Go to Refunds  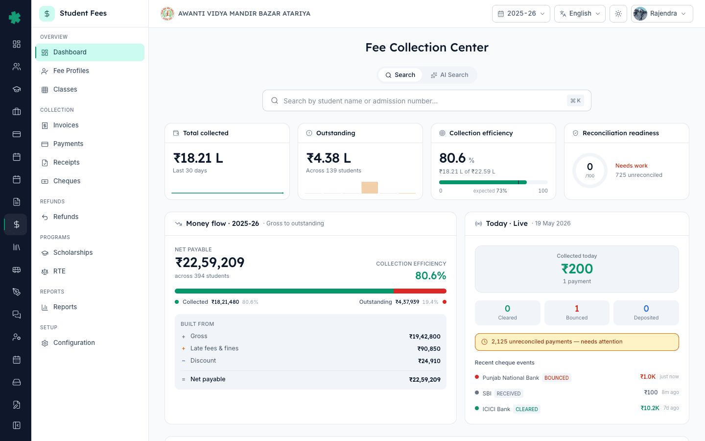(90, 217)
